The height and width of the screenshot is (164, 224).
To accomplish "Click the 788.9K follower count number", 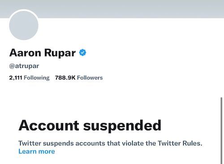I will pos(65,78).
